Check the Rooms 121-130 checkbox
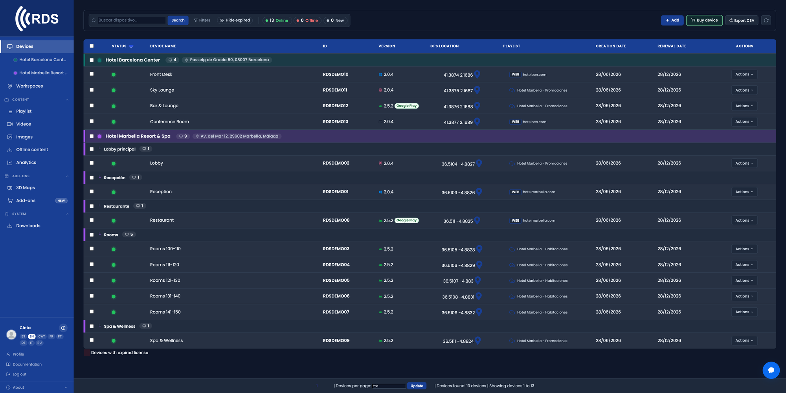 point(92,280)
